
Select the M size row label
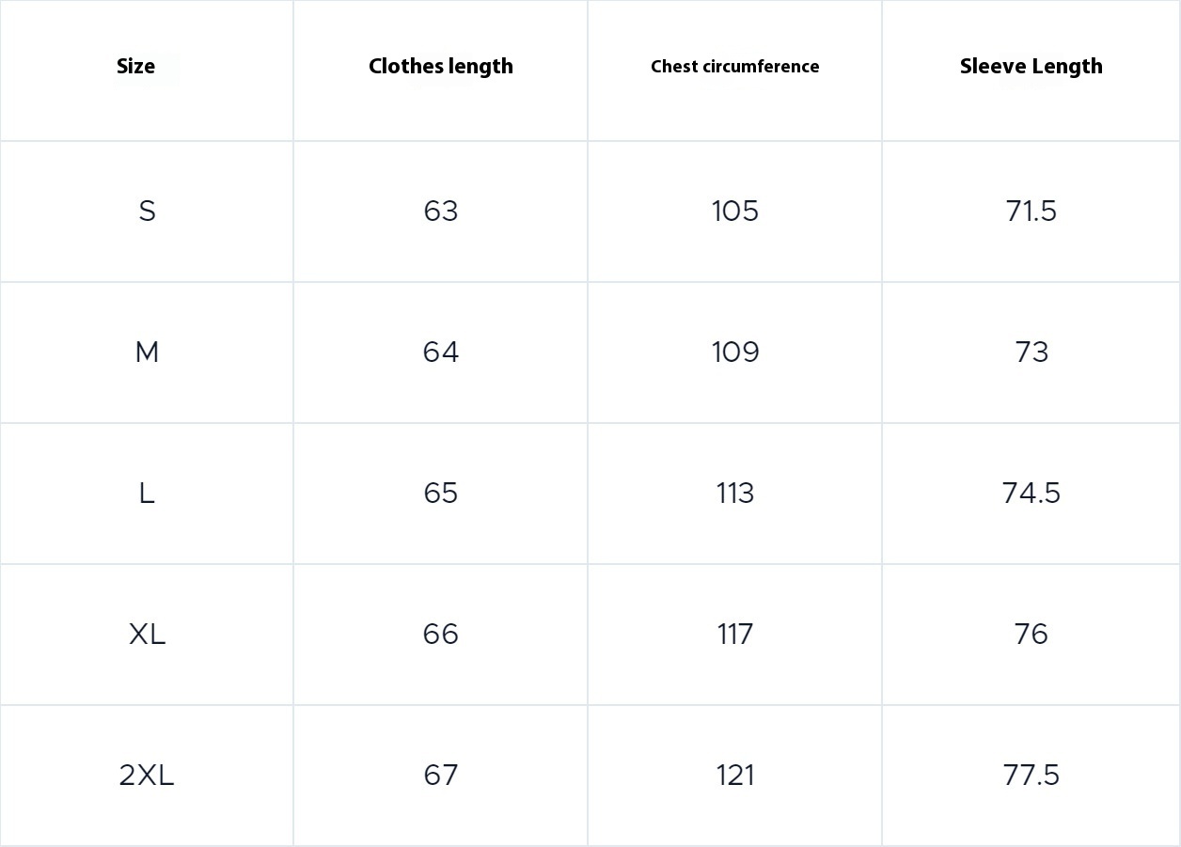[x=147, y=353]
